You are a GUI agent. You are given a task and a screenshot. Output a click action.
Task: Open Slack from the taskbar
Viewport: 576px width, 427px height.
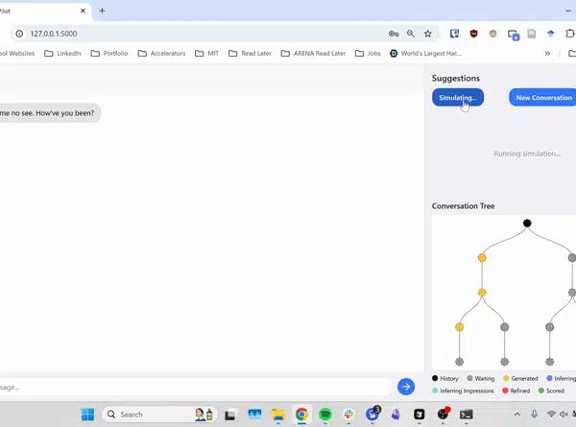(348, 415)
